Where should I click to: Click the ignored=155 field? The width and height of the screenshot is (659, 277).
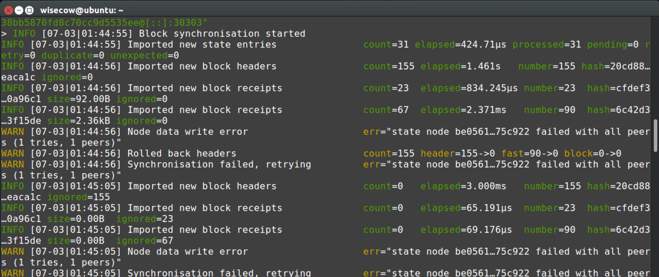(x=79, y=197)
